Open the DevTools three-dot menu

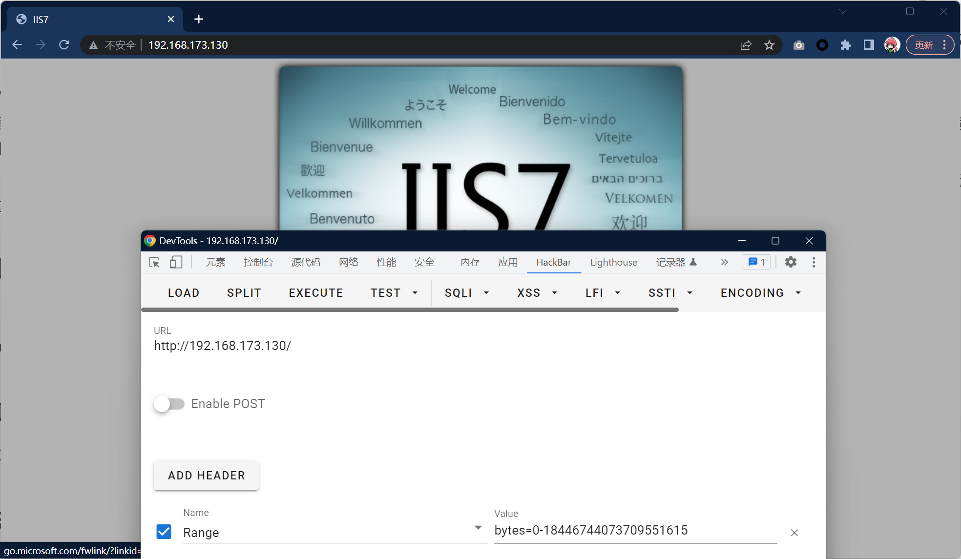coord(814,262)
